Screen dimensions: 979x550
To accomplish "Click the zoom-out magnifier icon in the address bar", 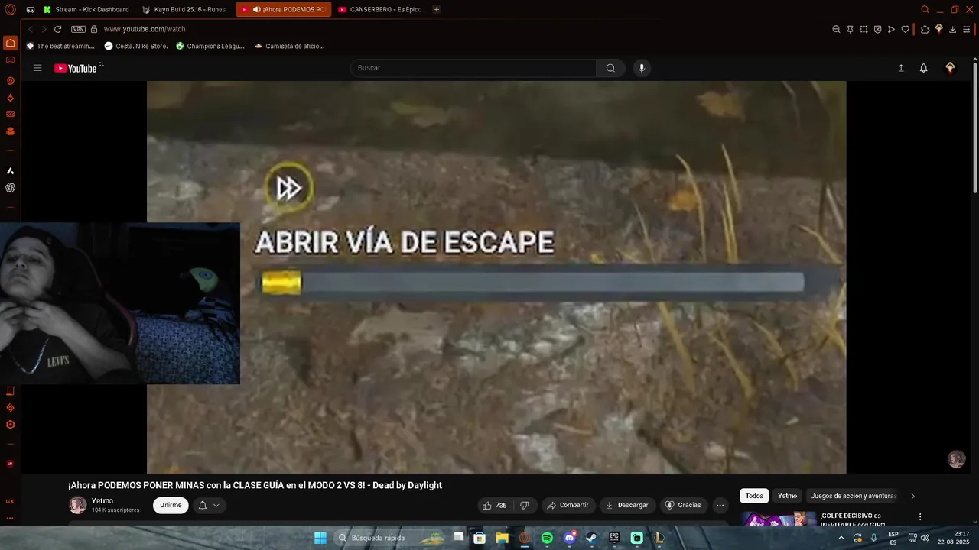I will click(836, 29).
